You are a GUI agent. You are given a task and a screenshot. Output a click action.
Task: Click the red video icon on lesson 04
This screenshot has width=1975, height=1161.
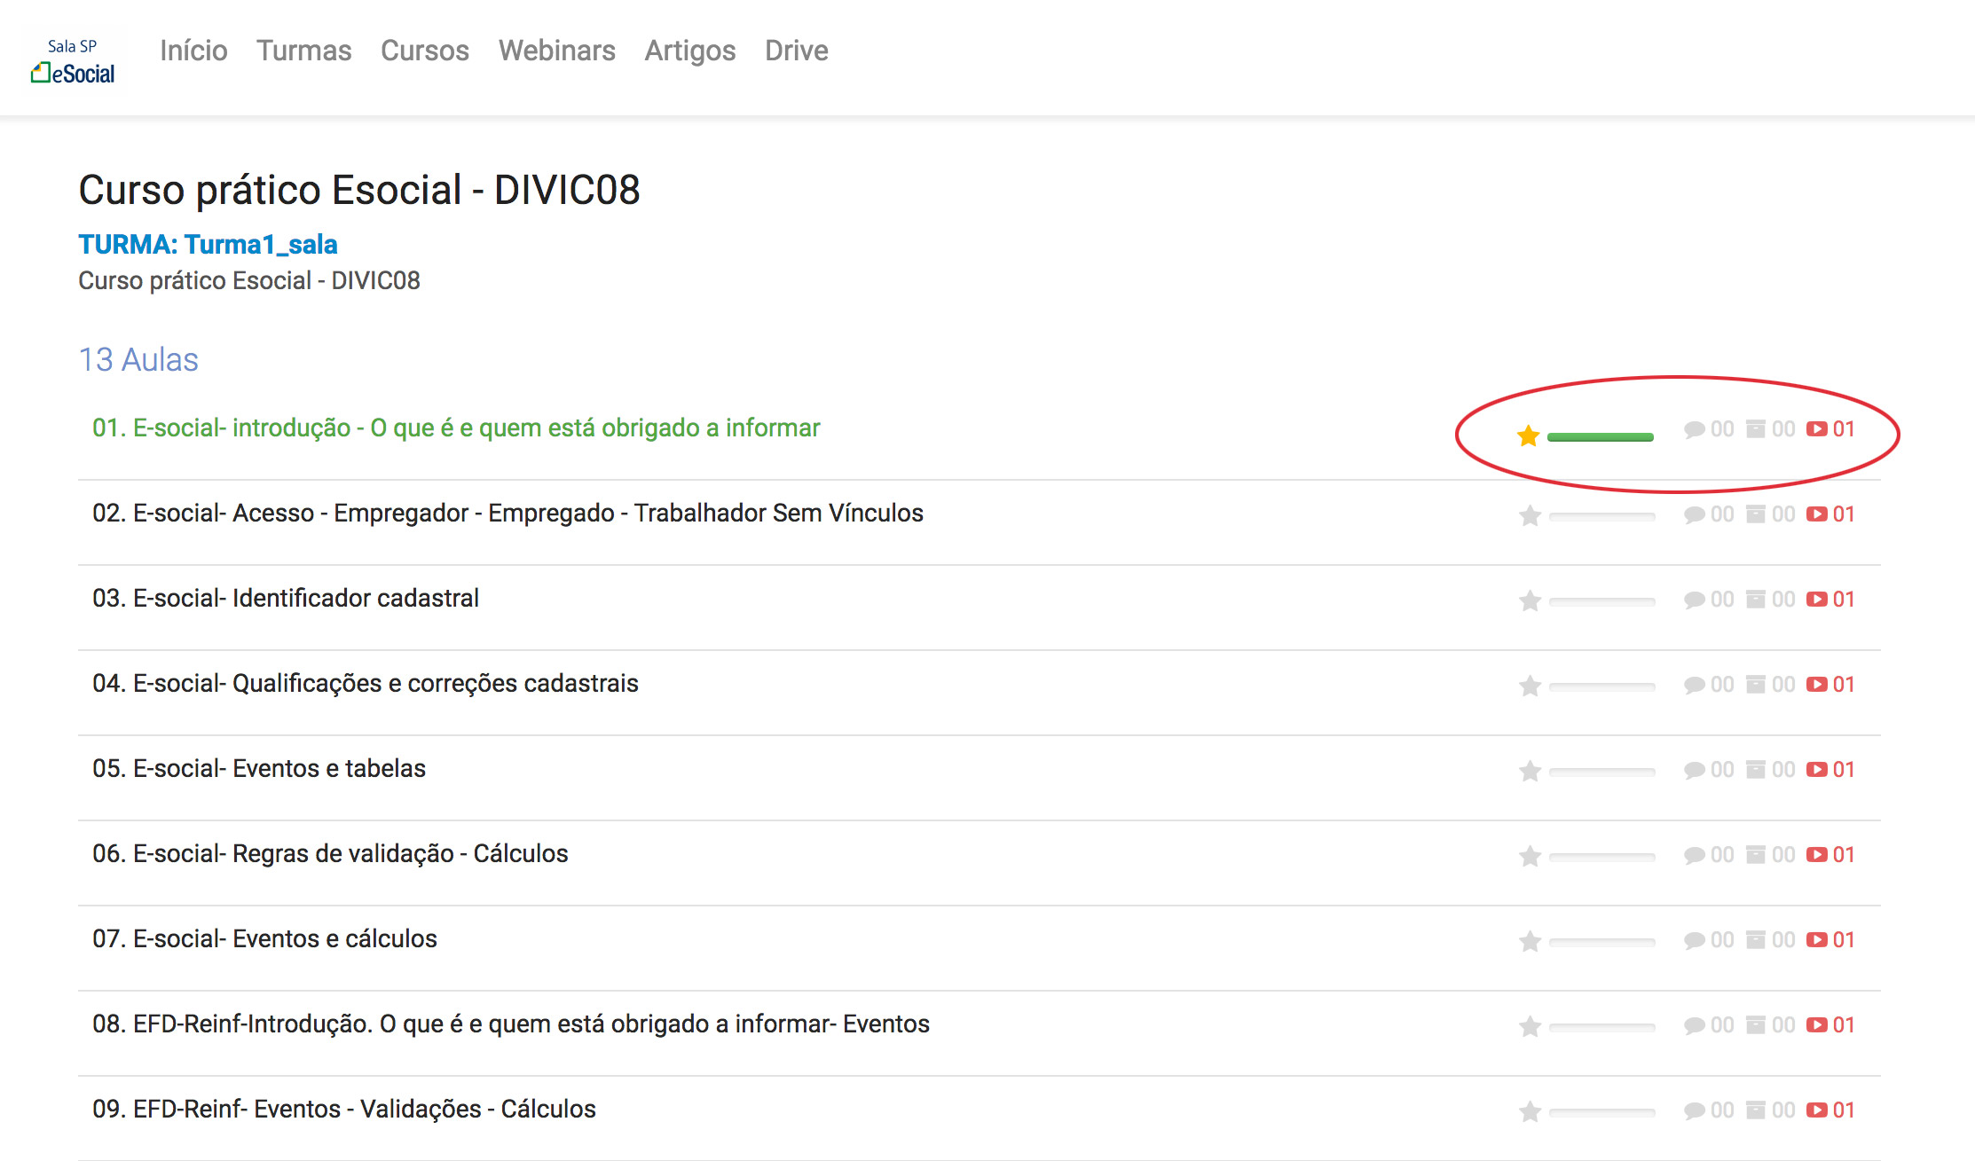pos(1816,685)
